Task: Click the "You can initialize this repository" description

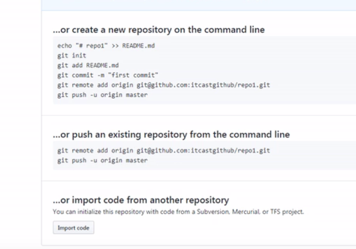Action: [178, 212]
